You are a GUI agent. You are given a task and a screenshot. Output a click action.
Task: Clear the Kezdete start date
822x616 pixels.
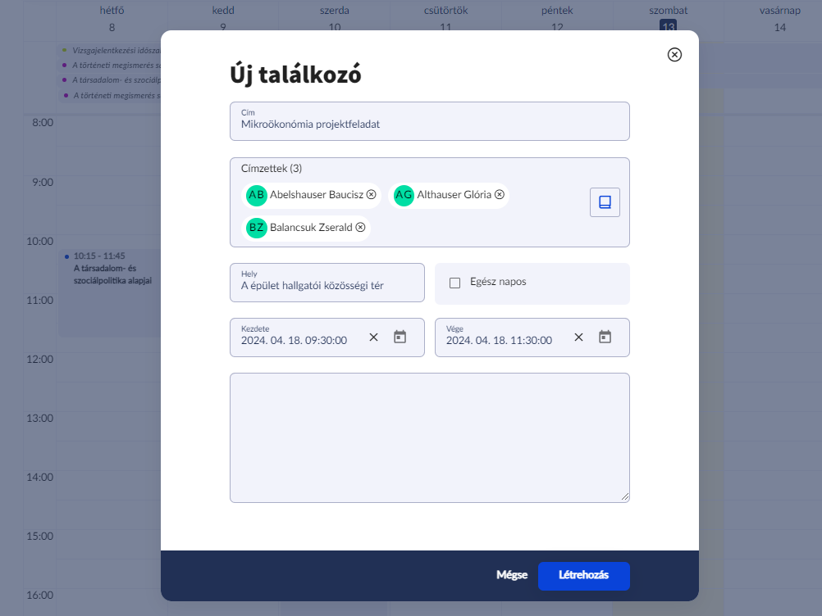[373, 337]
